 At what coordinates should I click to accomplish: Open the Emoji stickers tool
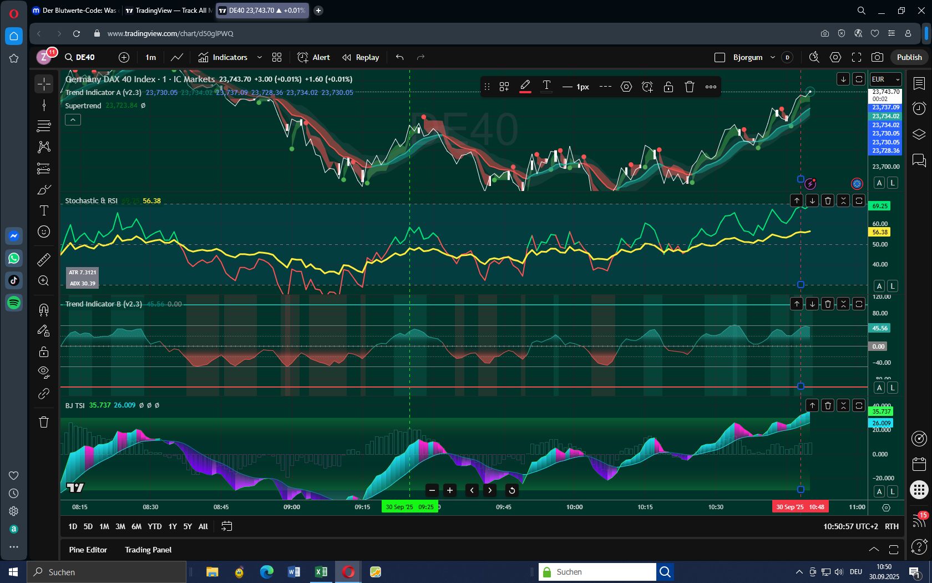tap(43, 232)
